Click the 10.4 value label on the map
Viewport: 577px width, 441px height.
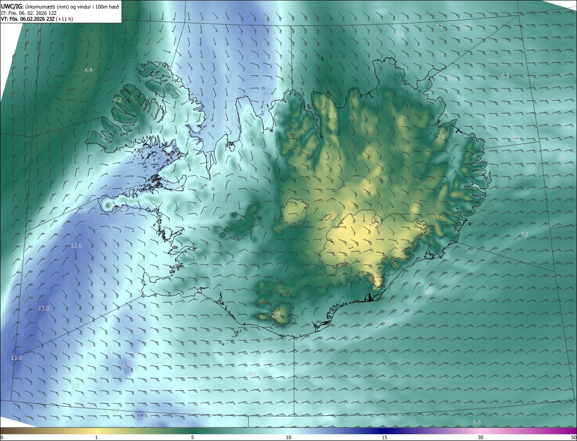(x=251, y=374)
